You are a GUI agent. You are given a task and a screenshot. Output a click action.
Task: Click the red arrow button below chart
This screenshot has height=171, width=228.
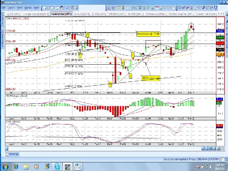tap(219, 149)
